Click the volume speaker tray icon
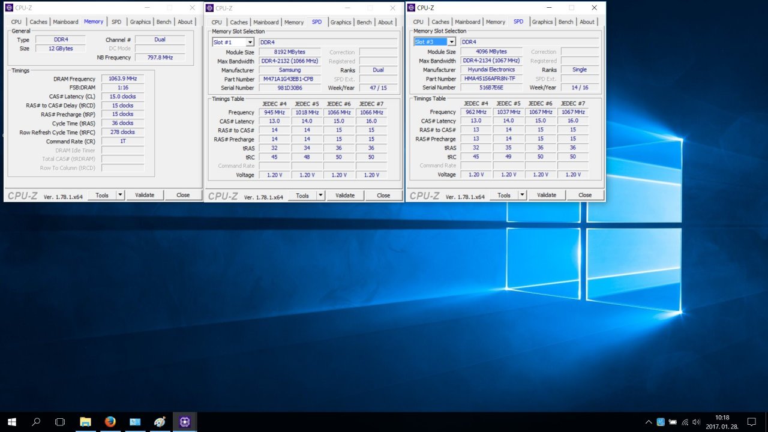The width and height of the screenshot is (768, 432). tap(696, 422)
